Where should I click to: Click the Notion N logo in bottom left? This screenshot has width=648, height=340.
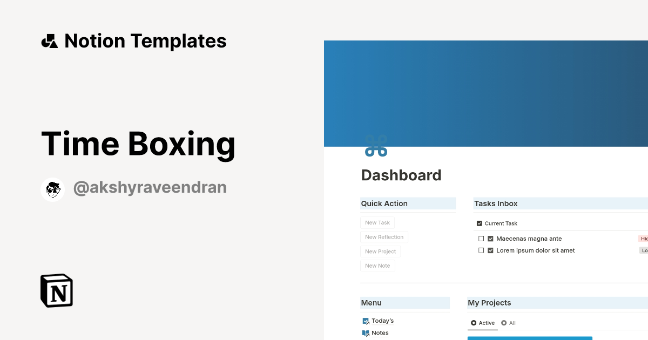click(56, 290)
